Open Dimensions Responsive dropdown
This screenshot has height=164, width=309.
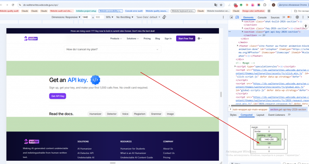[x=66, y=17]
